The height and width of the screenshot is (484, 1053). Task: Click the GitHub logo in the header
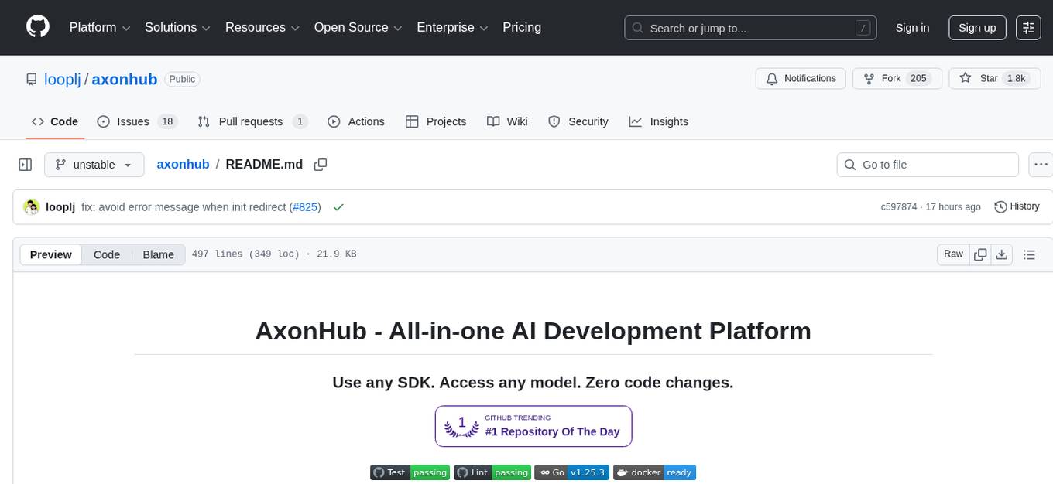coord(37,27)
